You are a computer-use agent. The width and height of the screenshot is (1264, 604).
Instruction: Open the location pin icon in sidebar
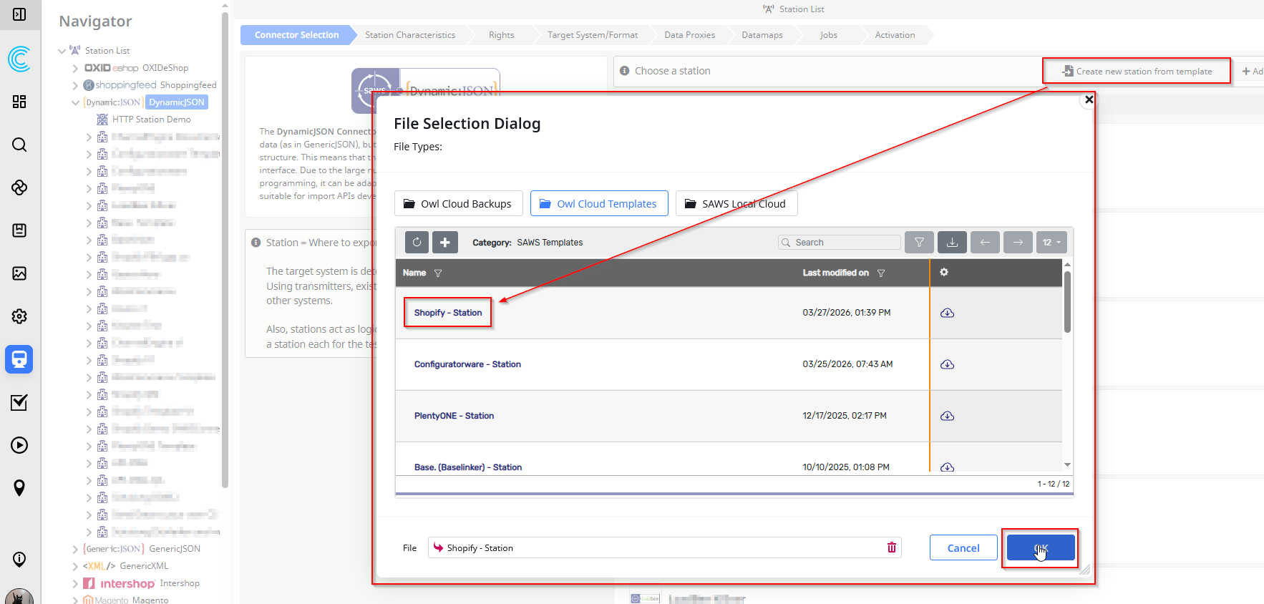point(19,488)
